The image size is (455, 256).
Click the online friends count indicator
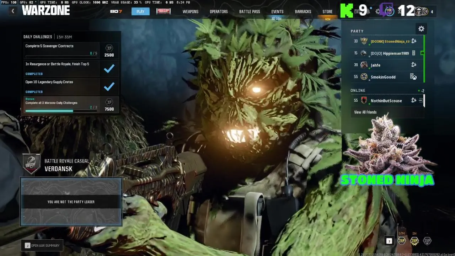click(421, 91)
